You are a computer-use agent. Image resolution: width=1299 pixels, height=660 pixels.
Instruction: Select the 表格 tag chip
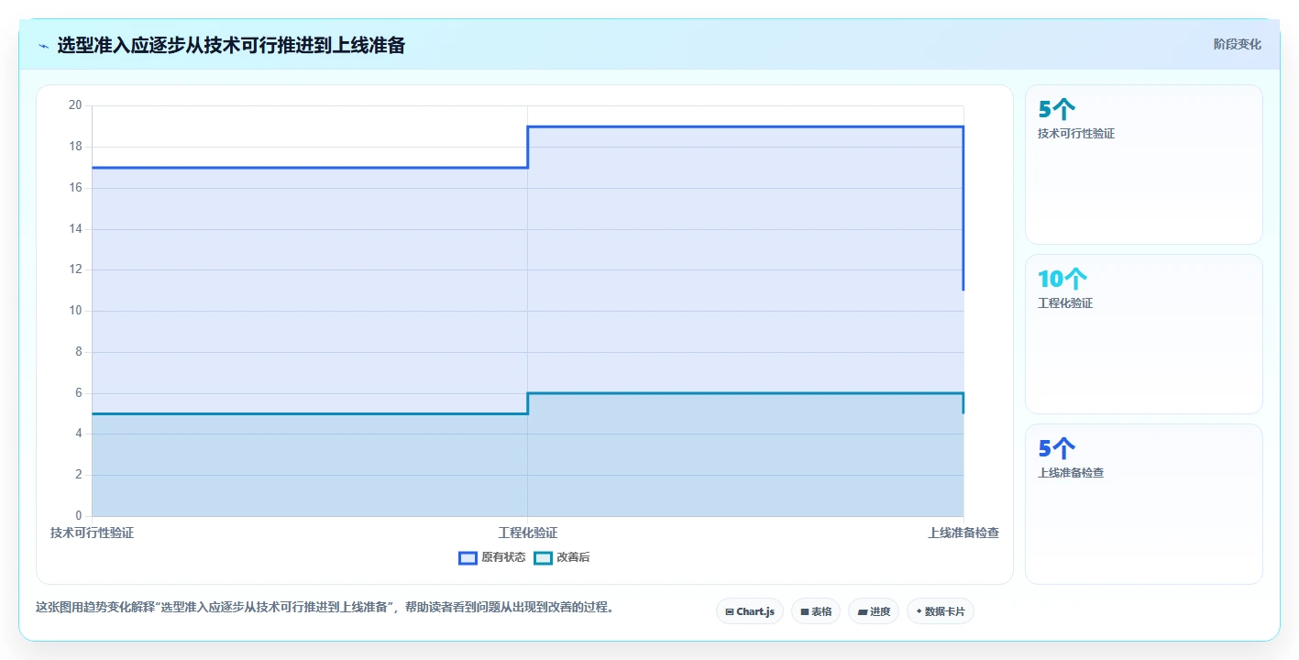(816, 611)
